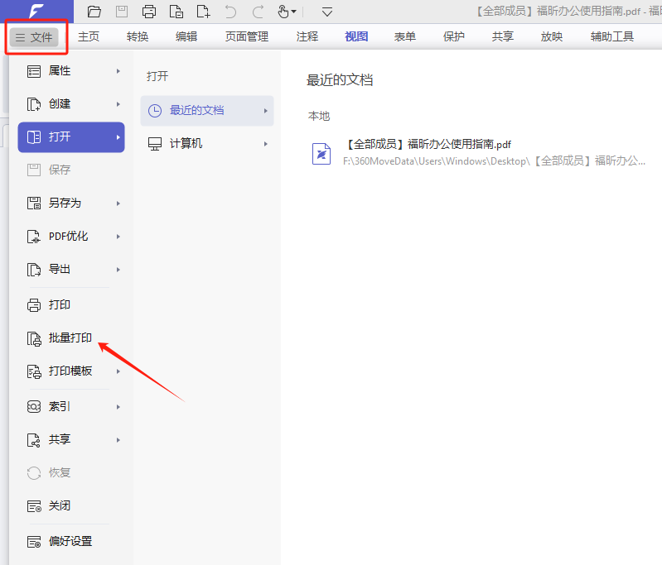
Task: Select the hand tool icon
Action: click(283, 12)
